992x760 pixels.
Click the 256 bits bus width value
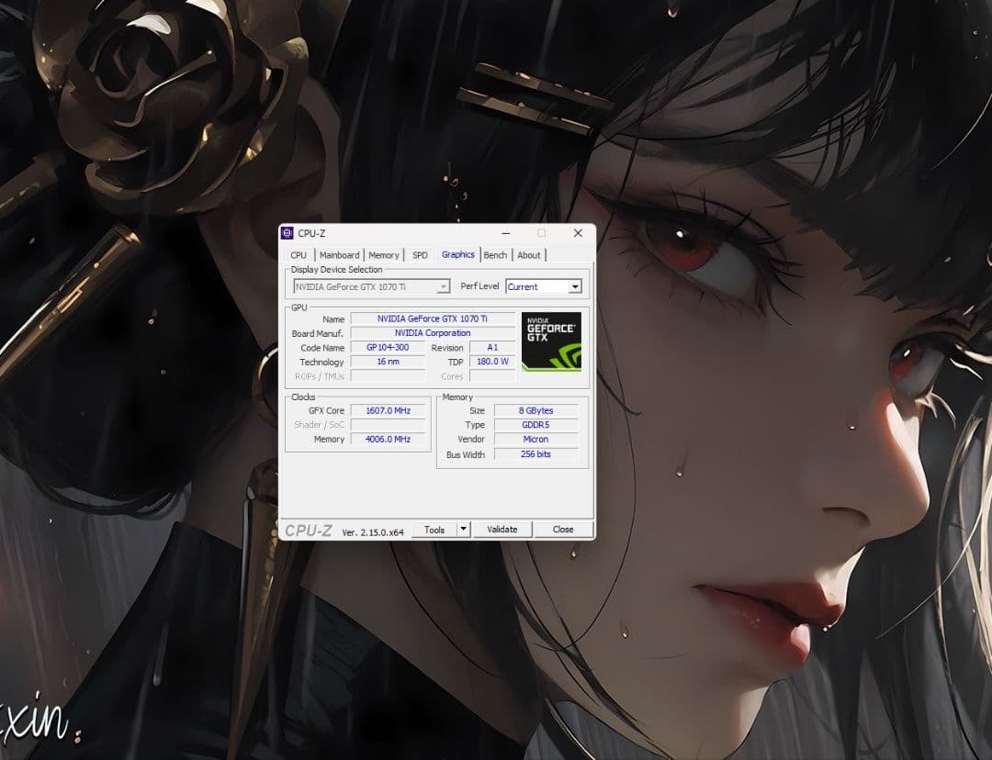pos(535,454)
